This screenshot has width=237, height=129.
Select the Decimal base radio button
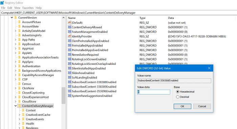178,97
